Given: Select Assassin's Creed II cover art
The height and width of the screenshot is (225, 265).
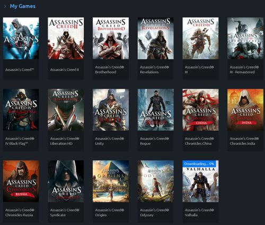Looking at the screenshot, I should (x=66, y=38).
